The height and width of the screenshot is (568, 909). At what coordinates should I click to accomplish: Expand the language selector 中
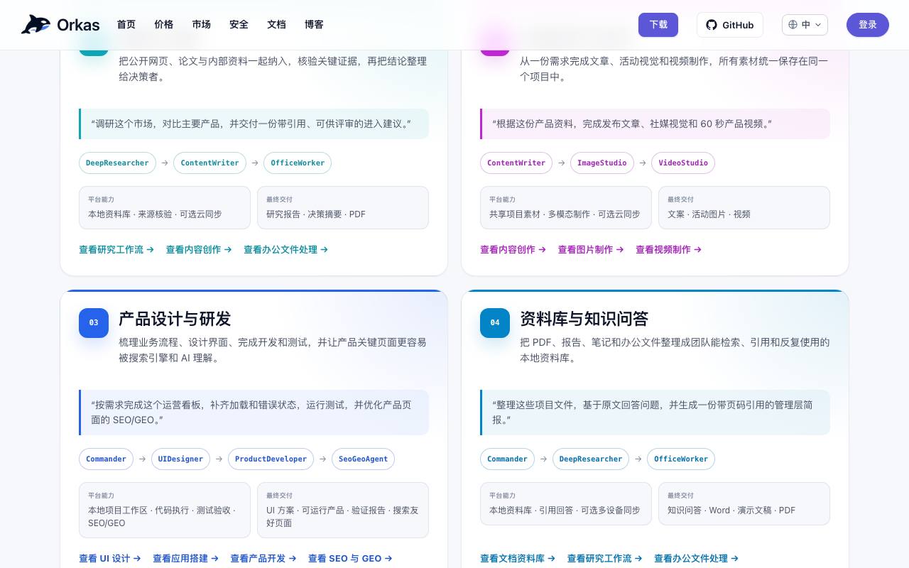pos(805,25)
